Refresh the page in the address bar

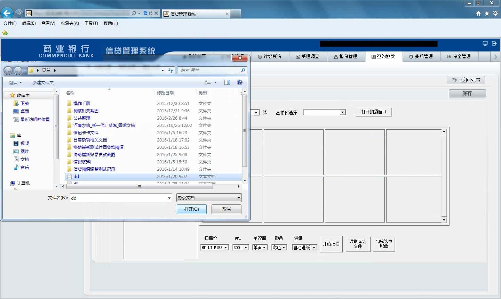coord(151,13)
